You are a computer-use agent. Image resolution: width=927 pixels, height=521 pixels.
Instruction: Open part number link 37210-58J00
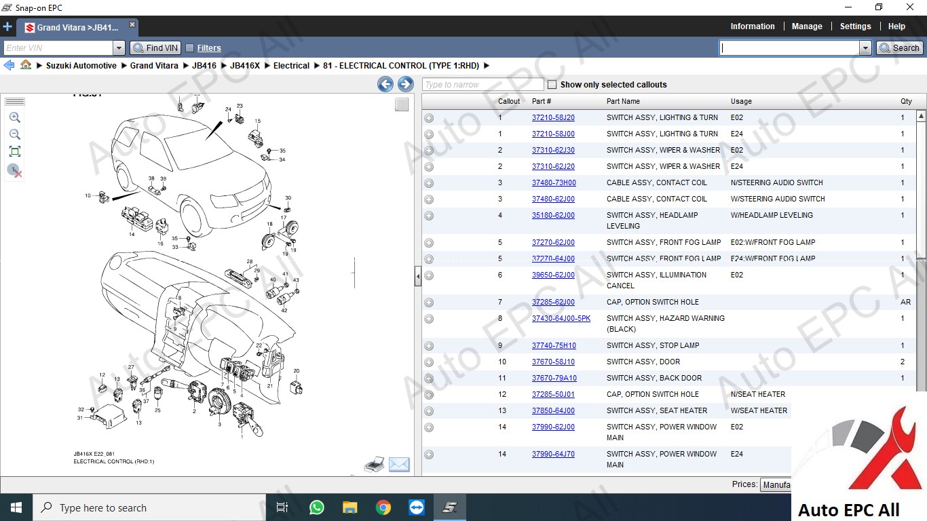[x=553, y=134]
